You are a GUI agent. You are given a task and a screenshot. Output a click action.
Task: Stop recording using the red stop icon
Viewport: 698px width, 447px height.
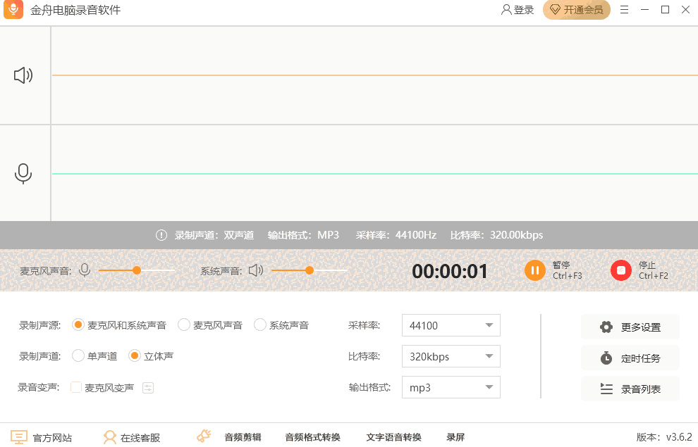click(621, 270)
